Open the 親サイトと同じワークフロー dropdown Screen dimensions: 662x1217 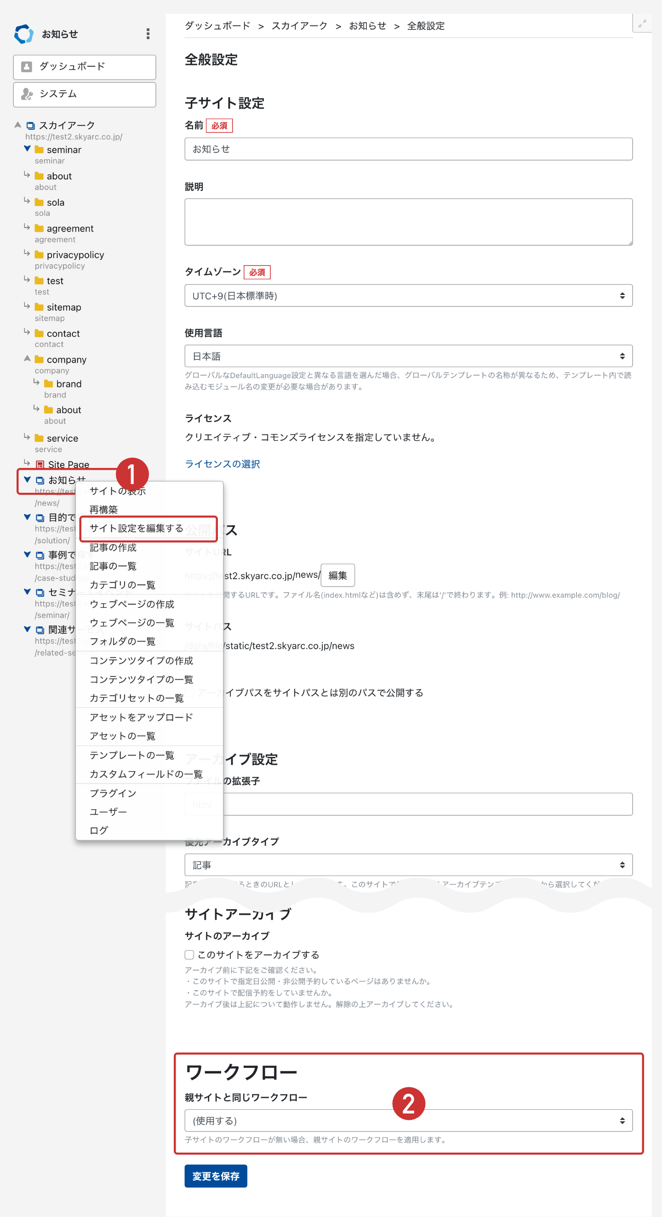click(x=408, y=1121)
